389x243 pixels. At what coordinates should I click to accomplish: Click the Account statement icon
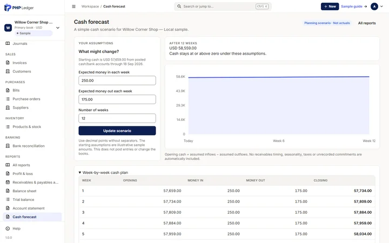pyautogui.click(x=8, y=208)
